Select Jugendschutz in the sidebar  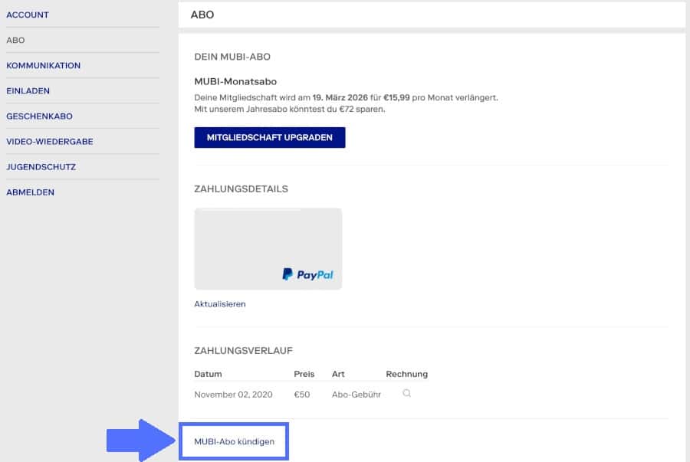(41, 166)
